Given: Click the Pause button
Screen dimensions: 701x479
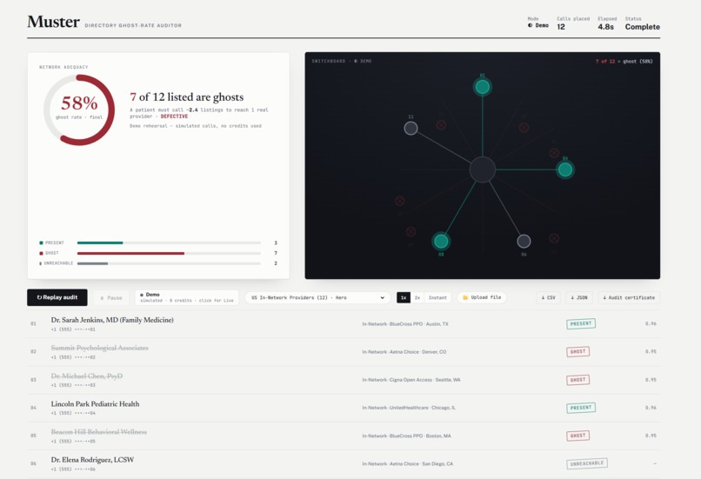Looking at the screenshot, I should click(110, 297).
